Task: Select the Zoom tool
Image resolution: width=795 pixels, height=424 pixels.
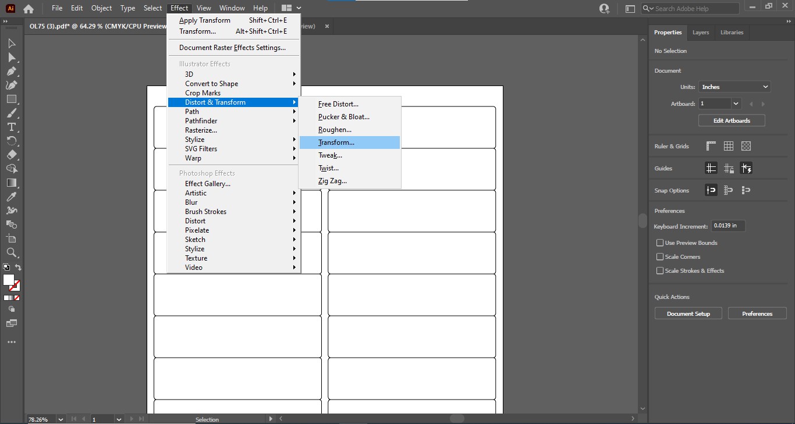Action: [12, 252]
